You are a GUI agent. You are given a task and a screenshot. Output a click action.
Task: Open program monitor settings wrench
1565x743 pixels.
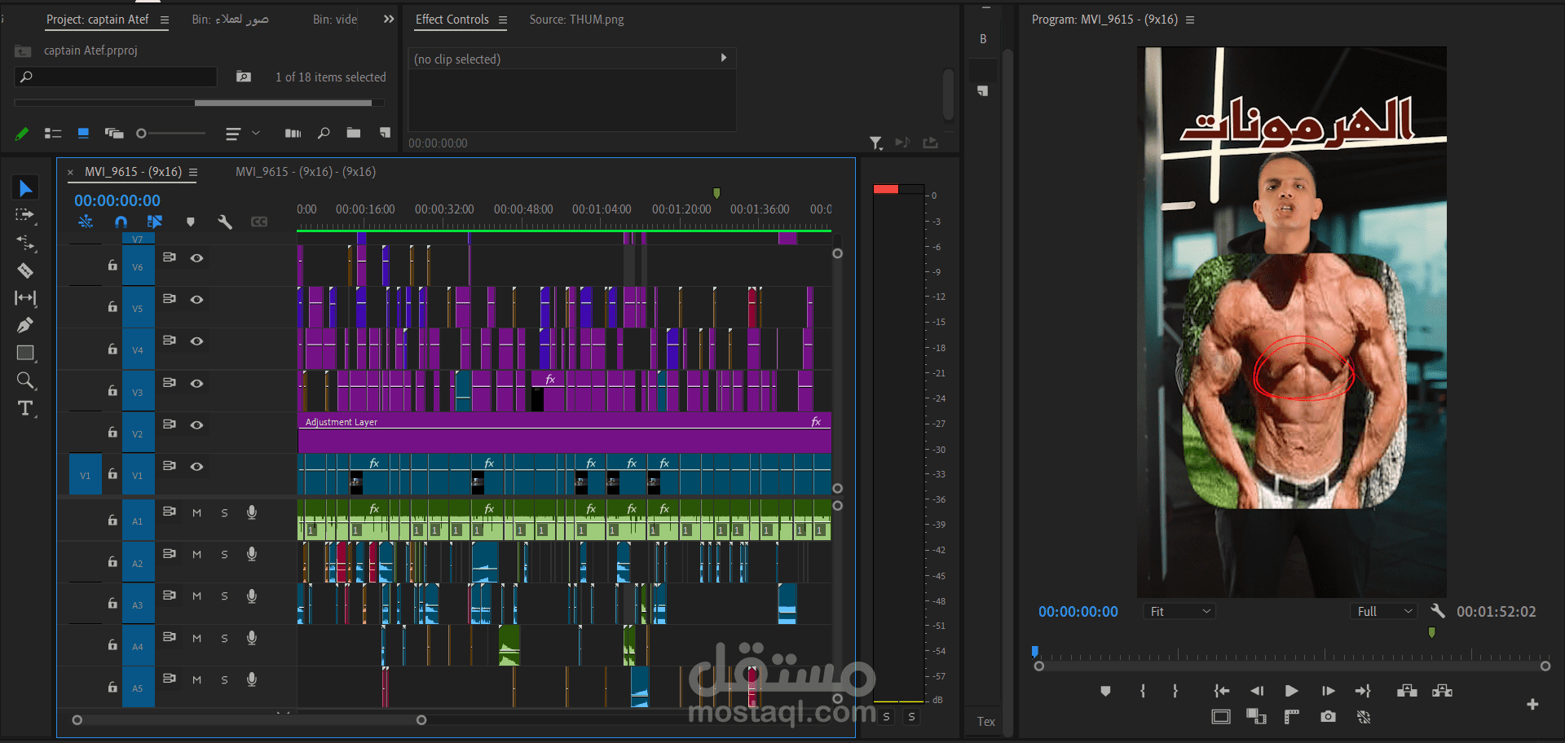coord(1438,611)
